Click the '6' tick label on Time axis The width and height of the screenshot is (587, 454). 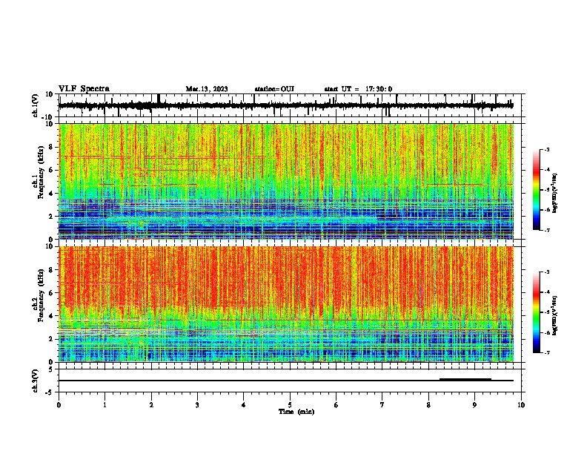tap(336, 405)
